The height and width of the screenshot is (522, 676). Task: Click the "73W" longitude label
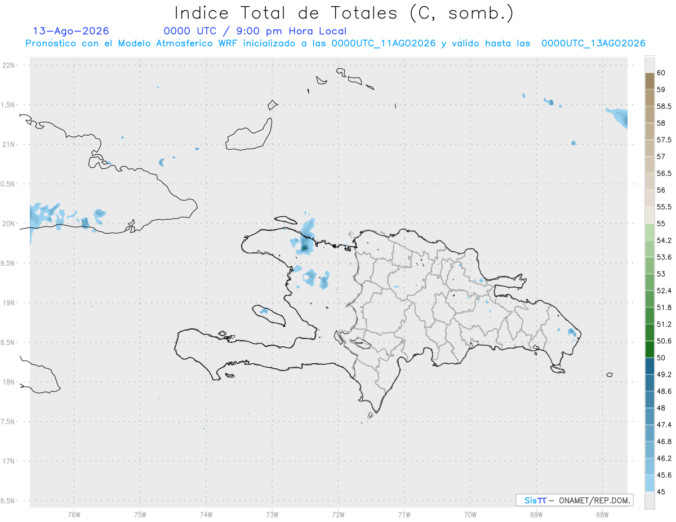pos(272,514)
